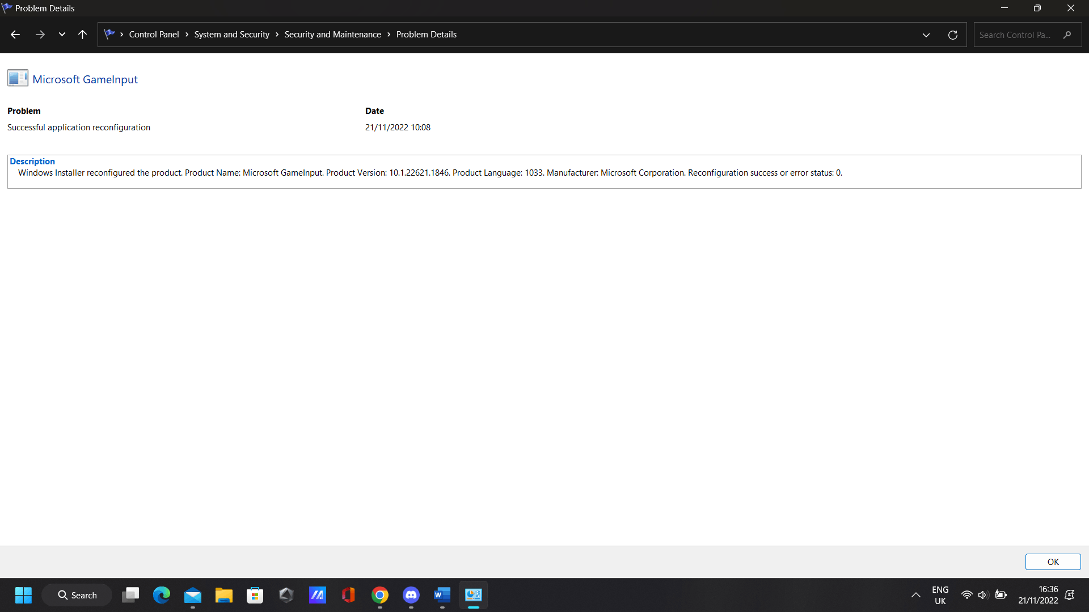Open Microsoft Word from taskbar
This screenshot has width=1089, height=612.
[x=442, y=595]
